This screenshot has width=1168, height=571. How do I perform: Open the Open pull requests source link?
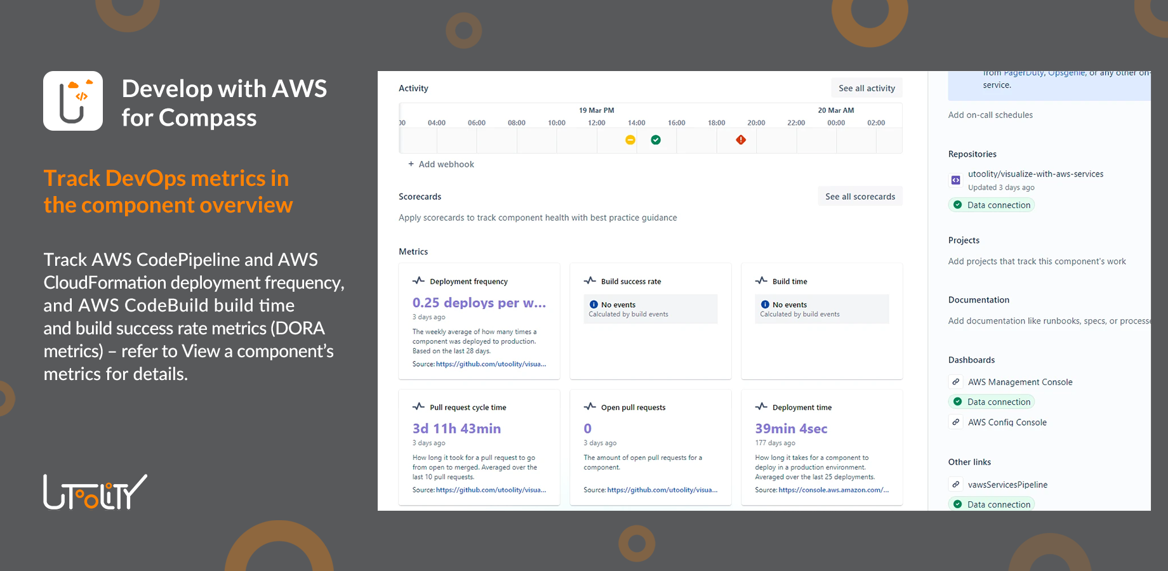coord(662,490)
